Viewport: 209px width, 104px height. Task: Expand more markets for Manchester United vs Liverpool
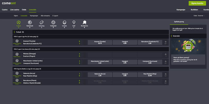166,63
